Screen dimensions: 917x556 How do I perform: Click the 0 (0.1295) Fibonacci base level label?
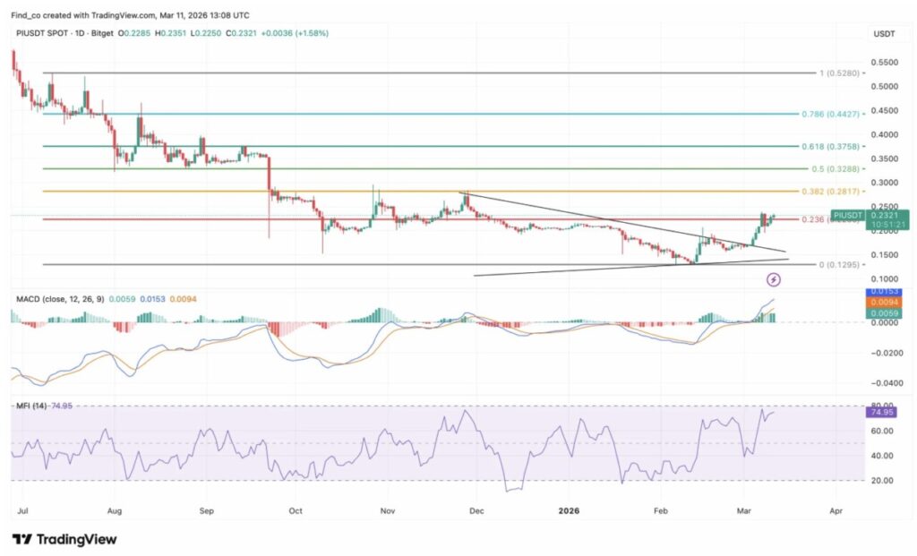(x=837, y=265)
